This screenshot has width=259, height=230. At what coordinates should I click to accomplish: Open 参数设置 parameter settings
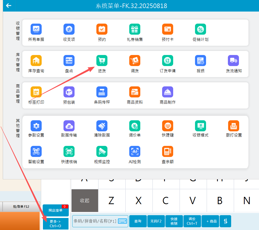36,126
